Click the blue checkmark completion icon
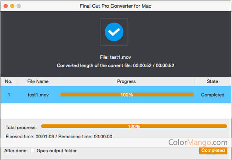 pyautogui.click(x=114, y=32)
